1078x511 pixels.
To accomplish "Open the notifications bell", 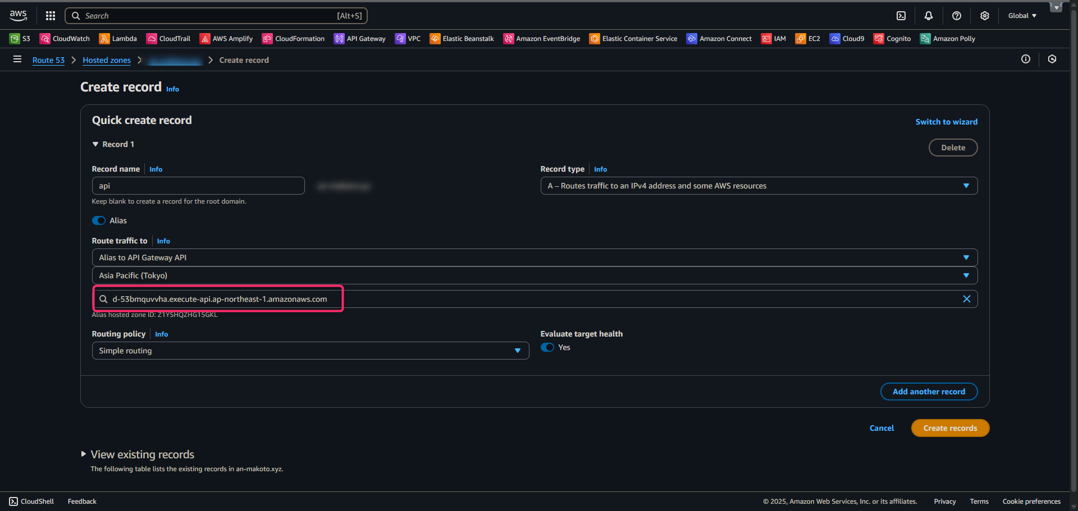I will [929, 16].
